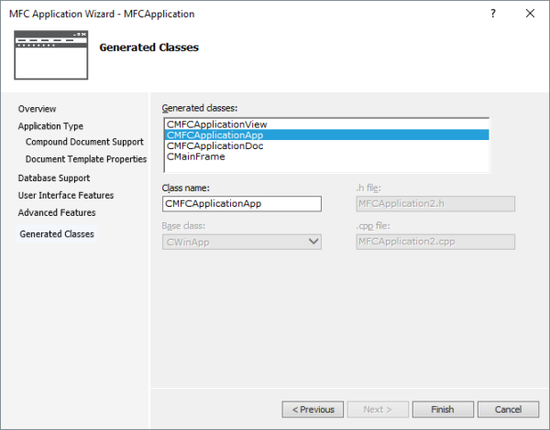Image resolution: width=550 pixels, height=430 pixels.
Task: Switch to Database Support page
Action: (x=54, y=177)
